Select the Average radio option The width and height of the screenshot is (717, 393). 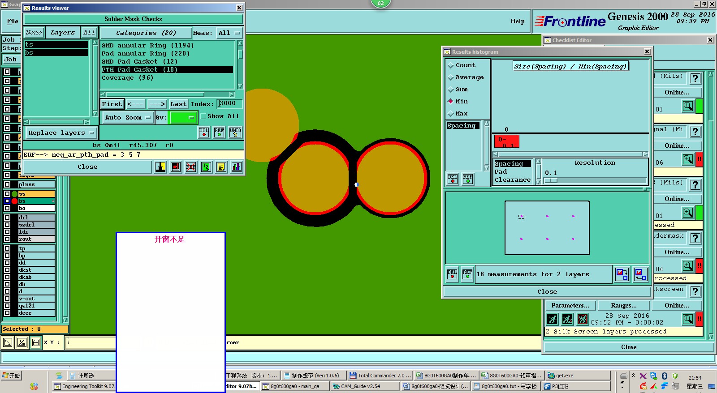click(x=451, y=77)
